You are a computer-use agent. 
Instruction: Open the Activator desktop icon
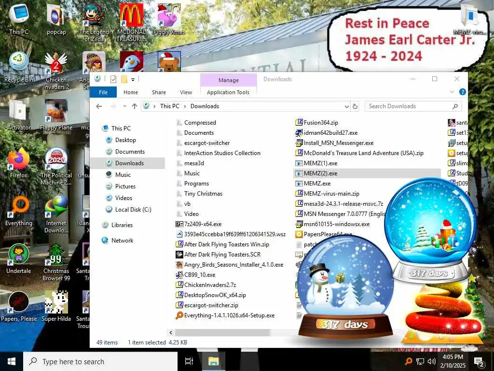[x=19, y=115]
